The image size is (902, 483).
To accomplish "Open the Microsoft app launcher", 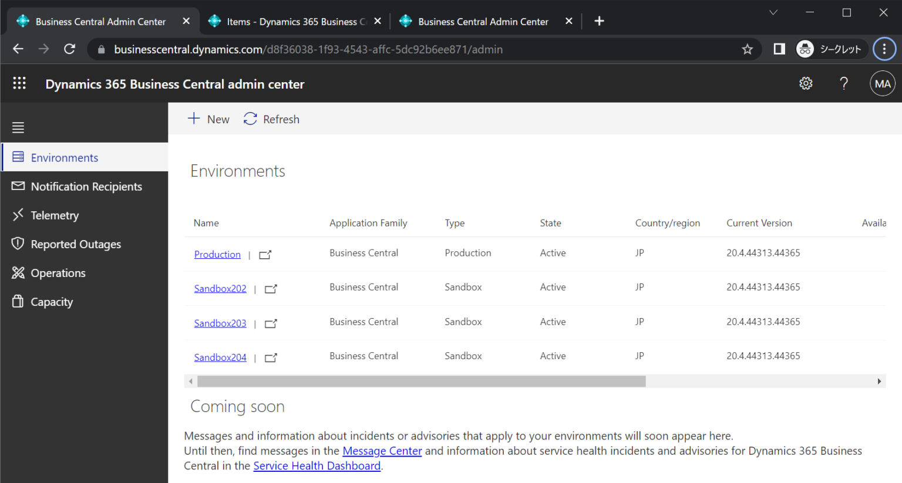I will 19,83.
